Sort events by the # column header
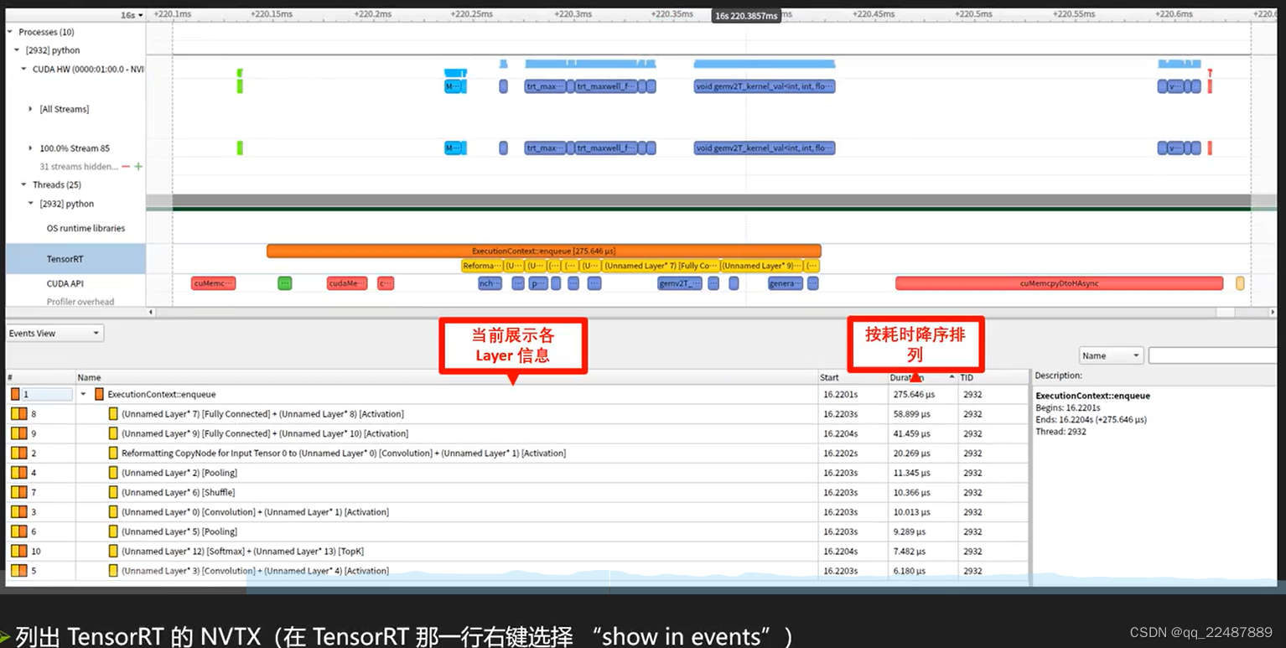 tap(40, 377)
